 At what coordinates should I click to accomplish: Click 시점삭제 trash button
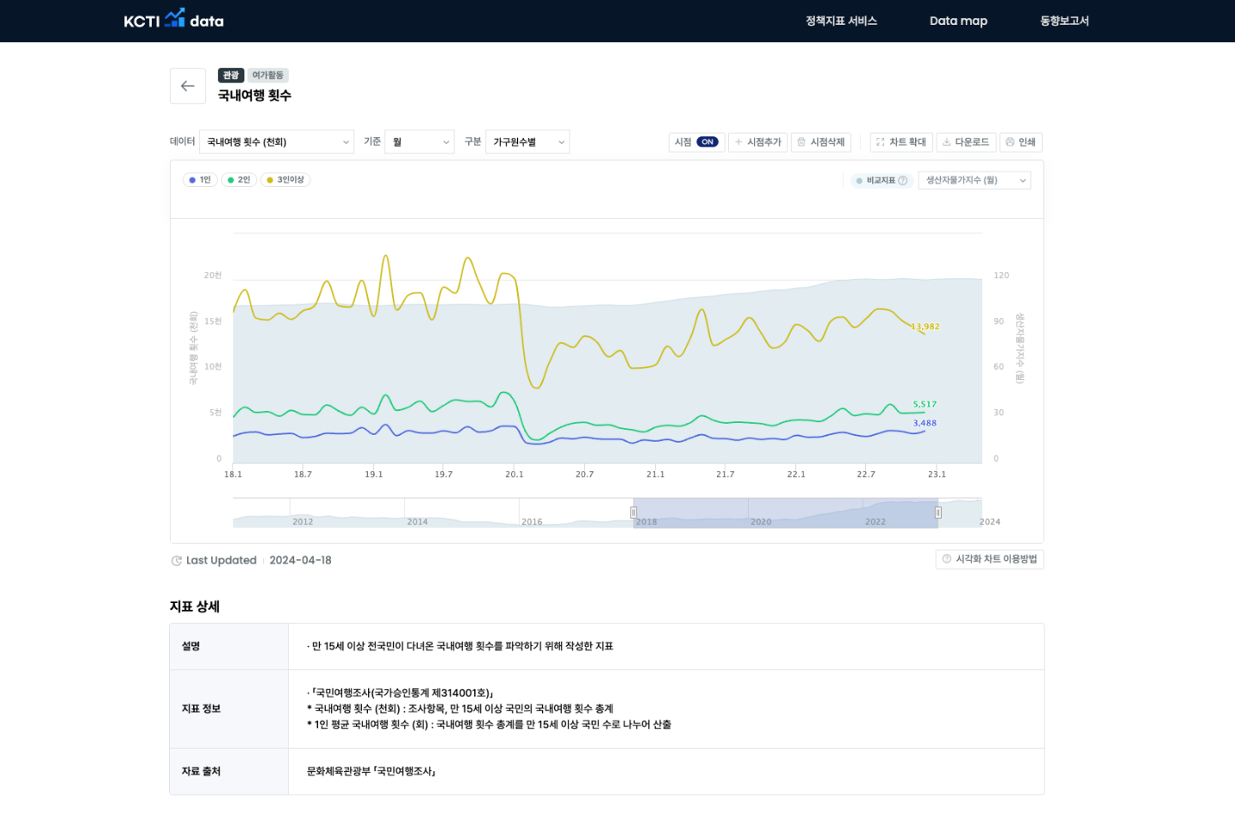(x=820, y=142)
